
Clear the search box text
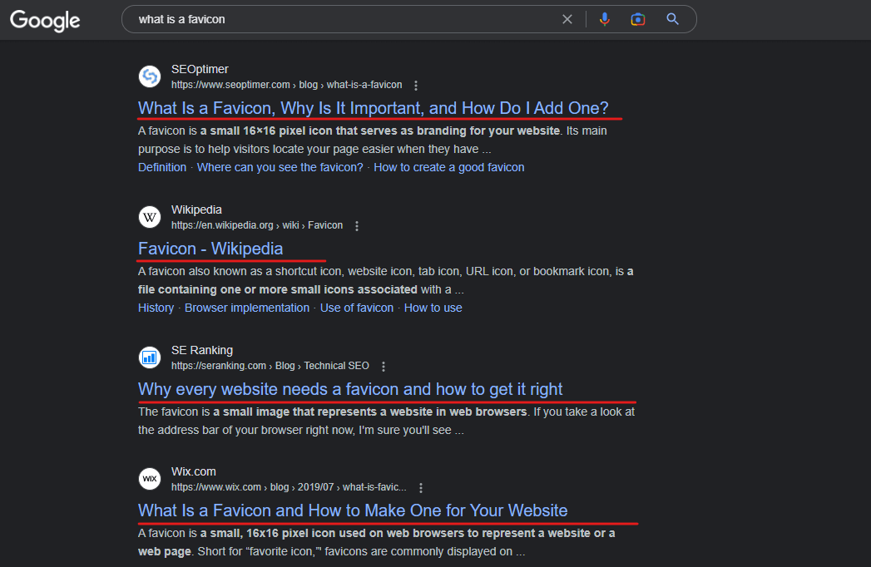click(567, 19)
